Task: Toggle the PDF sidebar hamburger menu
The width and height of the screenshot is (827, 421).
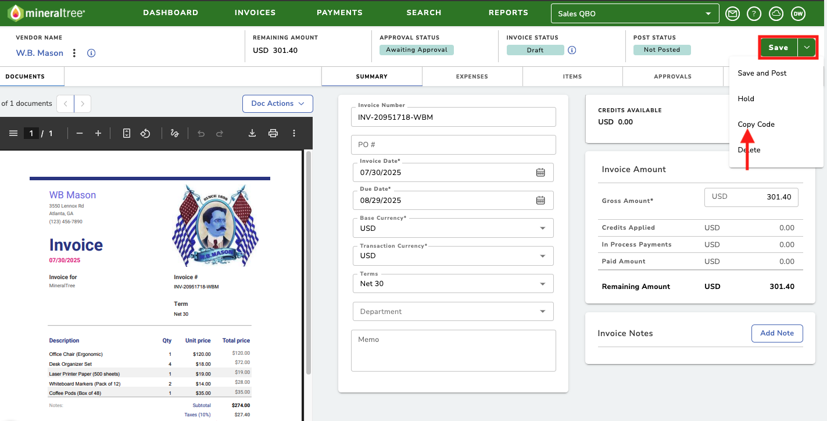Action: coord(13,133)
